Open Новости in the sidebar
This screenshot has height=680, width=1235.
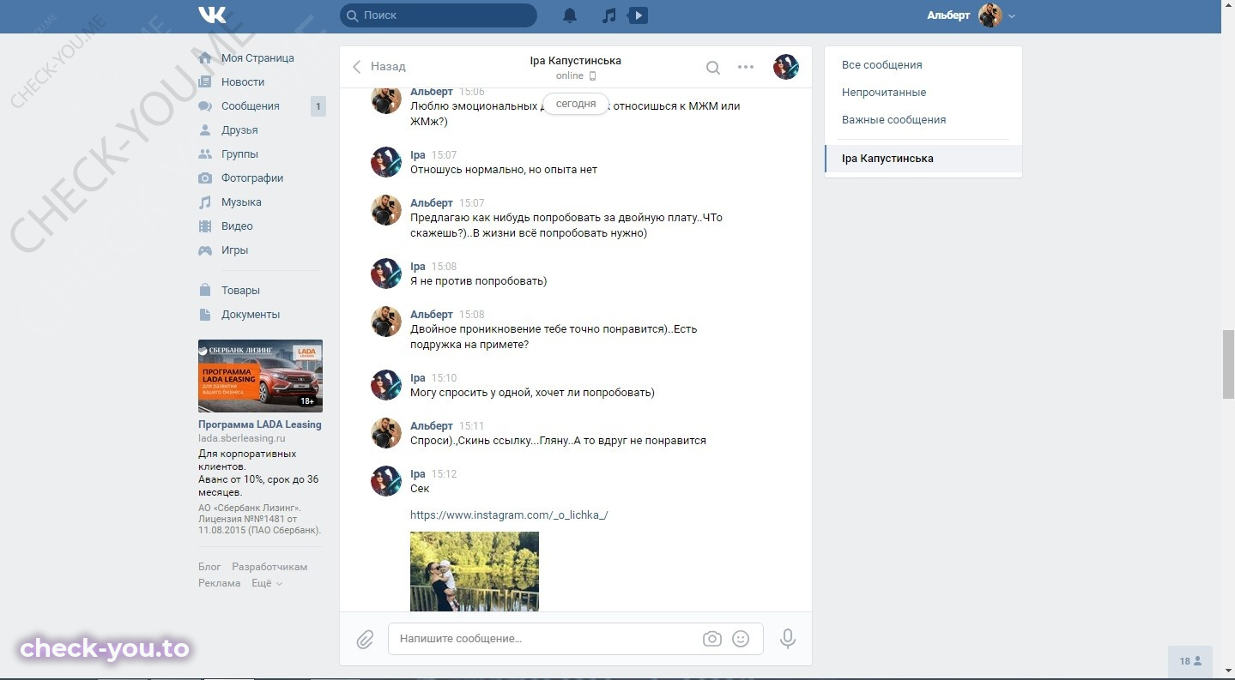pos(243,82)
